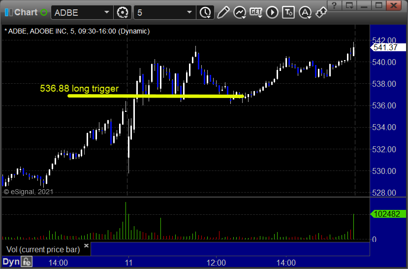Image resolution: width=408 pixels, height=269 pixels.
Task: Click the '536.88 long trigger' annotation text
Action: click(x=79, y=89)
